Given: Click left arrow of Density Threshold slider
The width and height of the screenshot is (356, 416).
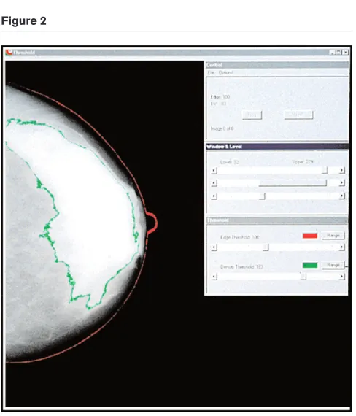Looking at the screenshot, I should click(x=214, y=277).
